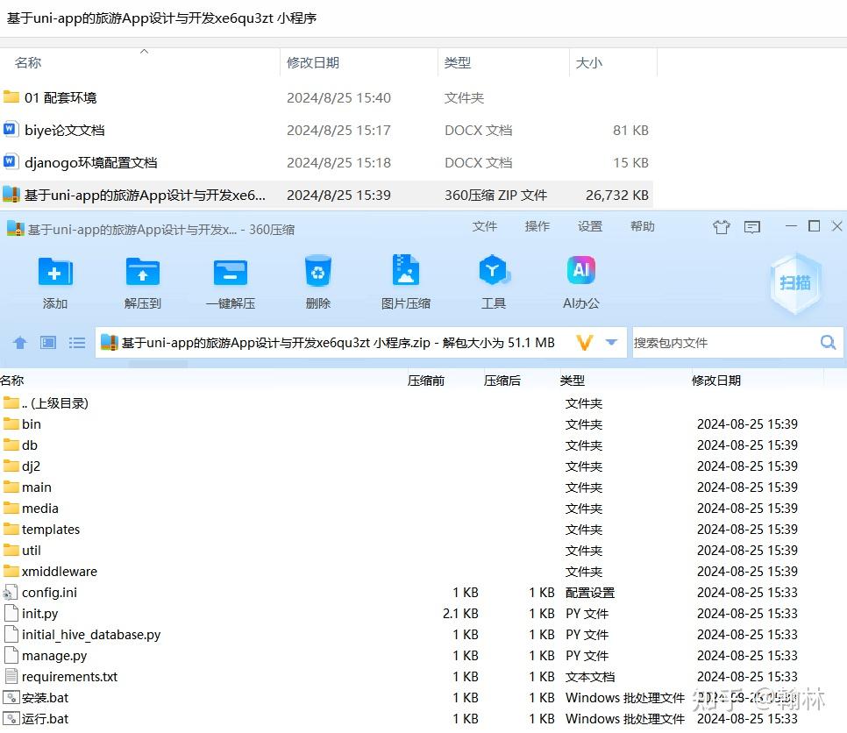The image size is (847, 733).
Task: Click the 添加 (Add files) icon
Action: pos(54,274)
